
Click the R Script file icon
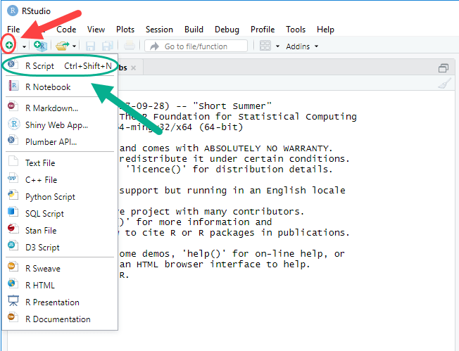click(13, 65)
